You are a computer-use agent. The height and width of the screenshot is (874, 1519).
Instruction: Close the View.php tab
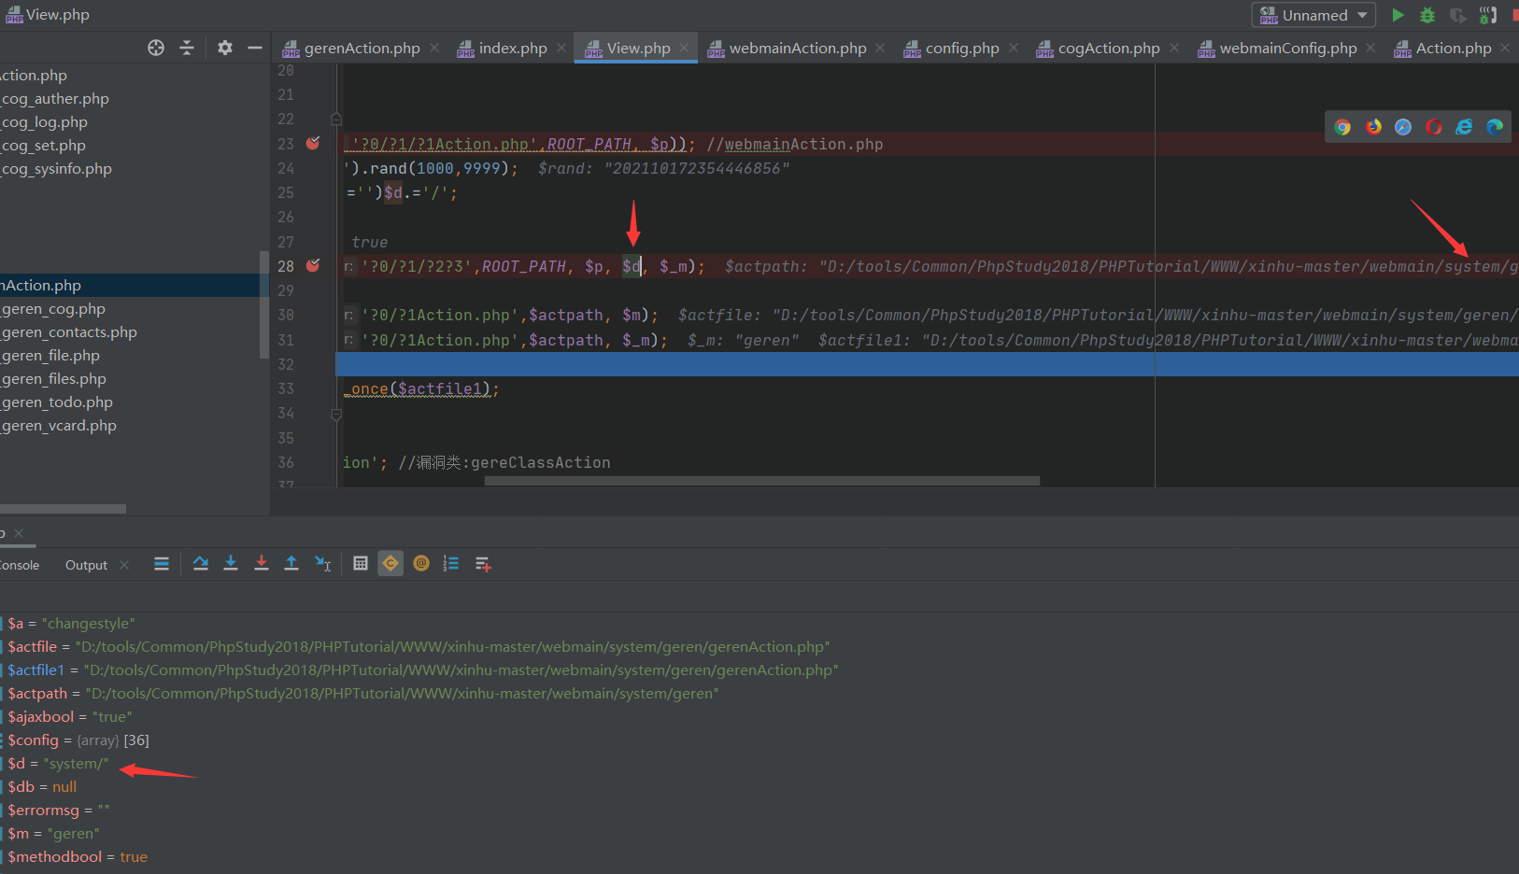click(684, 48)
